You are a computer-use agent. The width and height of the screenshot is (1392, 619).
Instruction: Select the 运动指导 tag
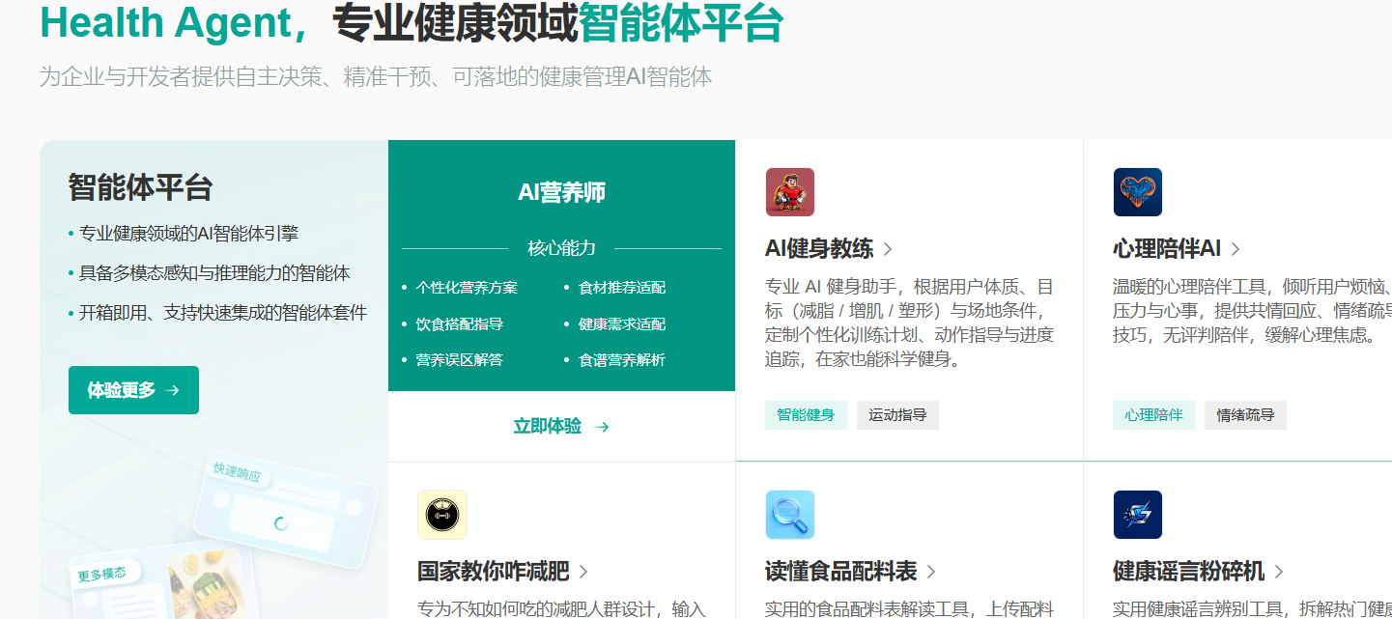[x=897, y=415]
